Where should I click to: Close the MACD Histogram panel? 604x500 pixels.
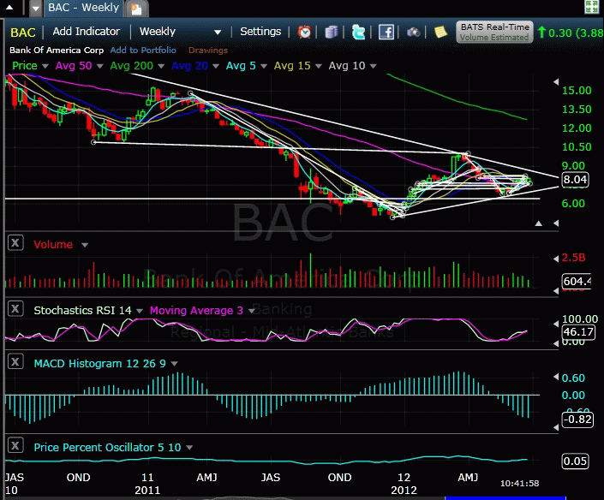tap(15, 362)
